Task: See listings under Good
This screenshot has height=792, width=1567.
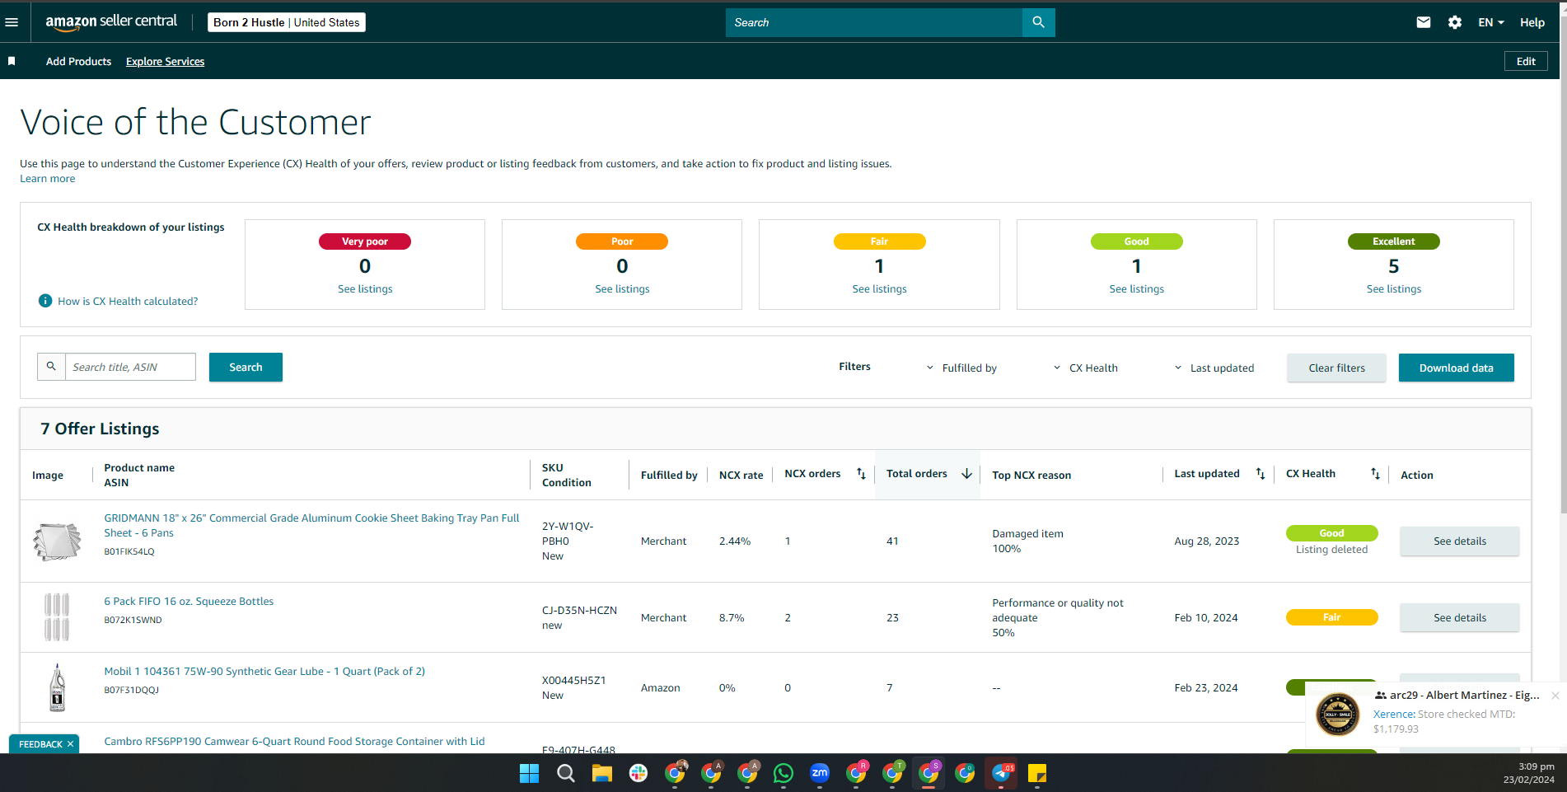Action: click(1136, 289)
